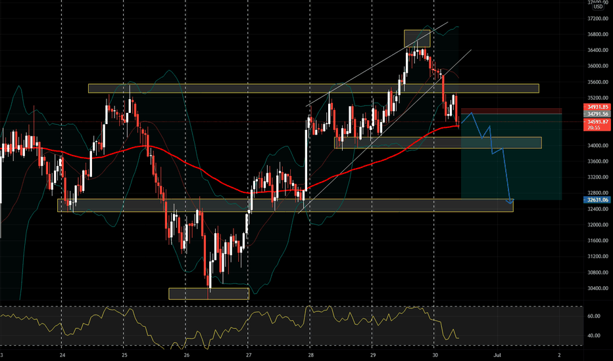613x361 pixels.
Task: Click the 30400.00 price axis label
Action: point(598,288)
